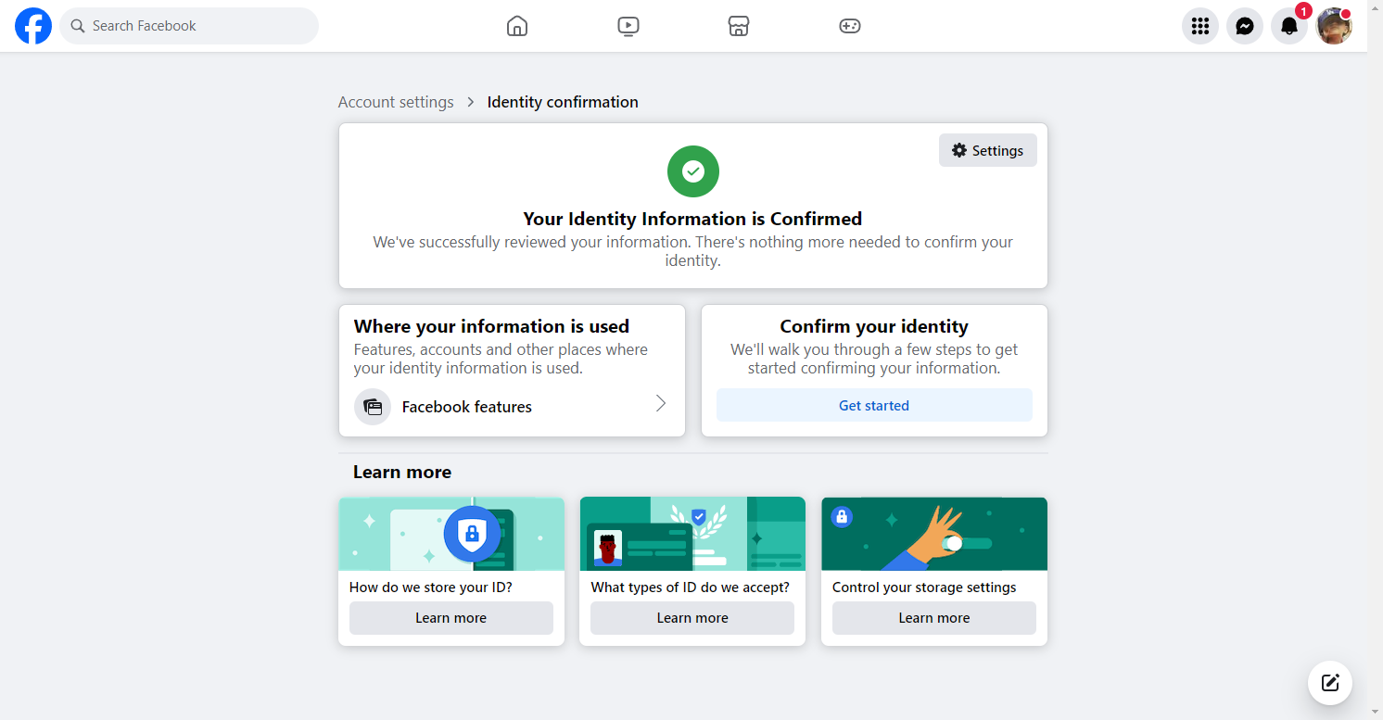The image size is (1383, 720).
Task: Click the 'How do we store your ID' image
Action: (x=451, y=534)
